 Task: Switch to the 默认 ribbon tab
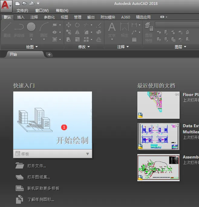click(x=8, y=17)
